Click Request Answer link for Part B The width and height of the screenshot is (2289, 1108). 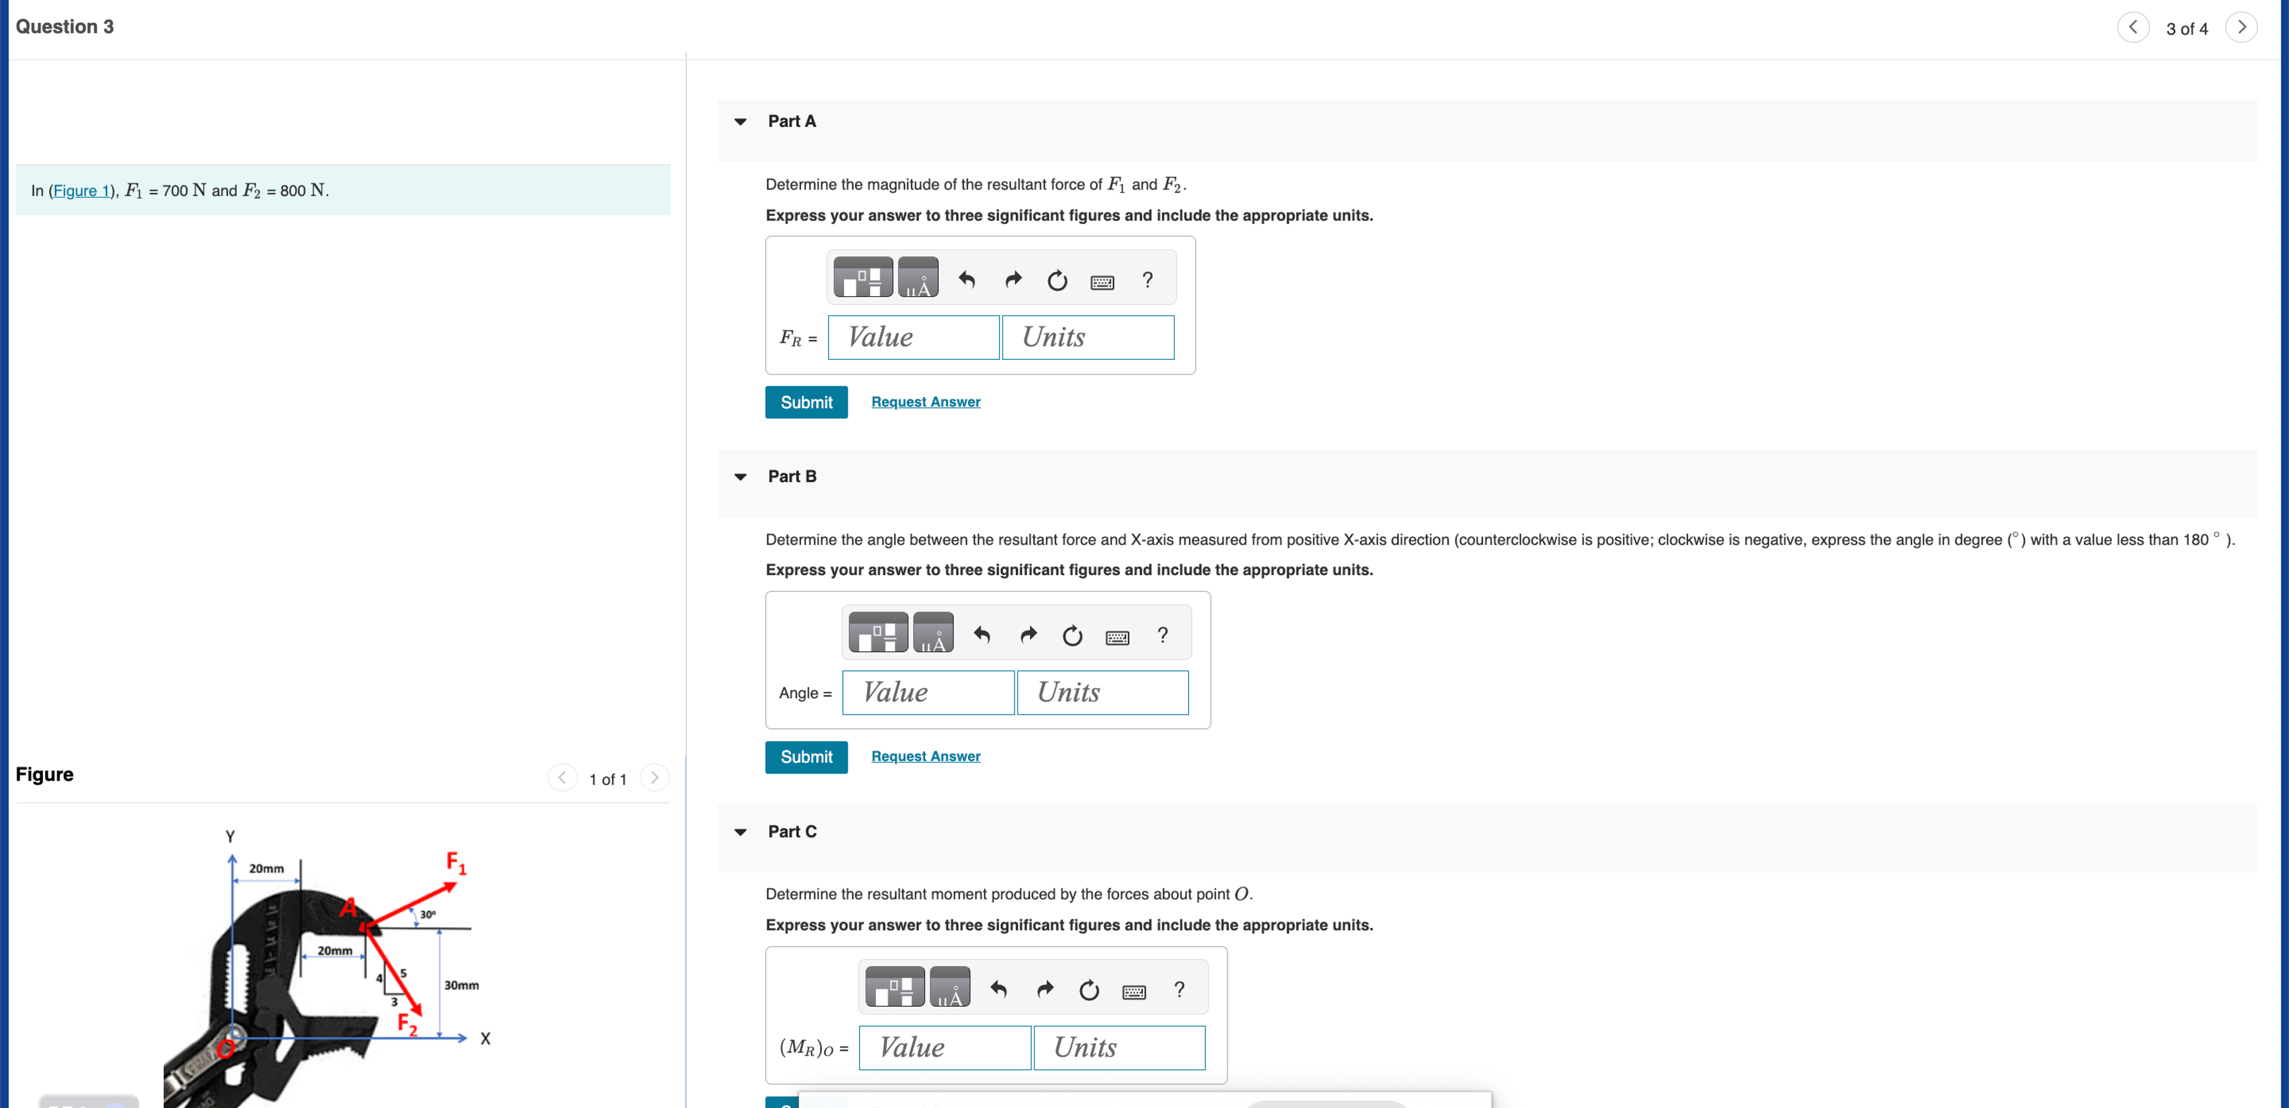click(x=925, y=756)
